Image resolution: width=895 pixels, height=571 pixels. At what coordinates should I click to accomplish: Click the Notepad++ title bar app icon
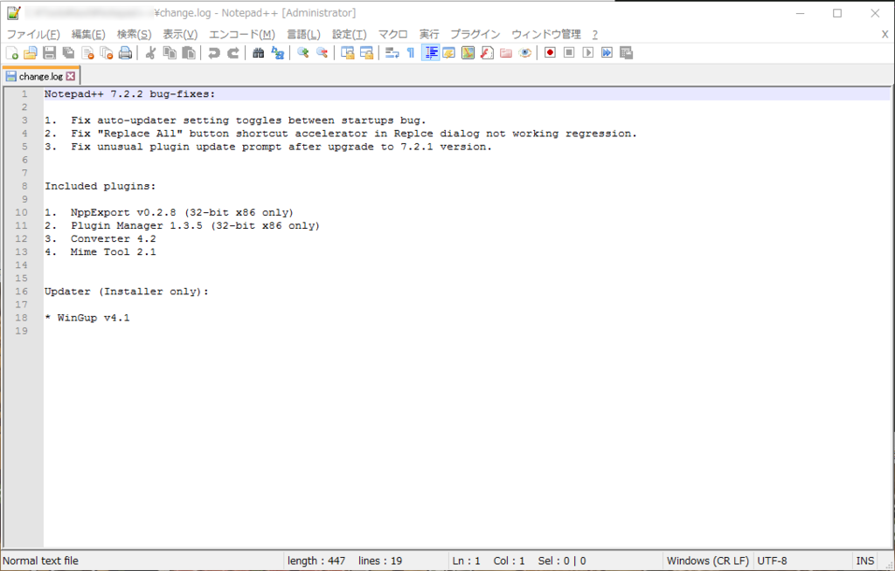[x=14, y=12]
